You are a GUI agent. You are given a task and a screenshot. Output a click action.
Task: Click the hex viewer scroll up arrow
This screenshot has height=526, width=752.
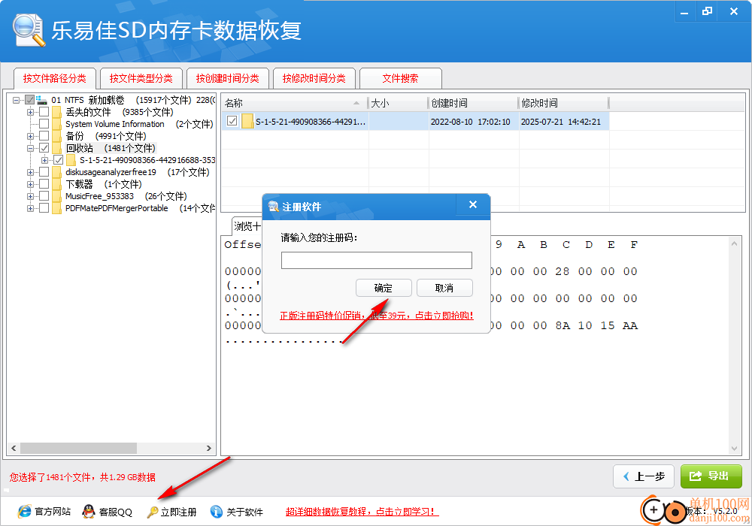tap(734, 243)
